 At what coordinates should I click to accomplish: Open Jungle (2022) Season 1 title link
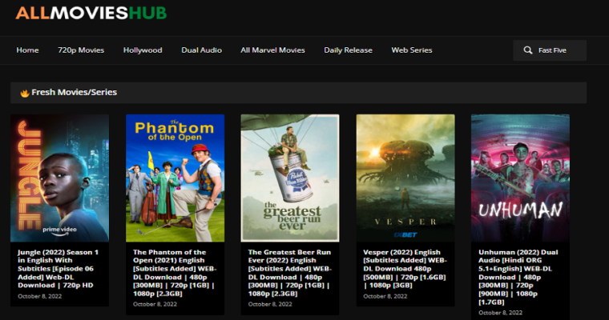pyautogui.click(x=58, y=269)
